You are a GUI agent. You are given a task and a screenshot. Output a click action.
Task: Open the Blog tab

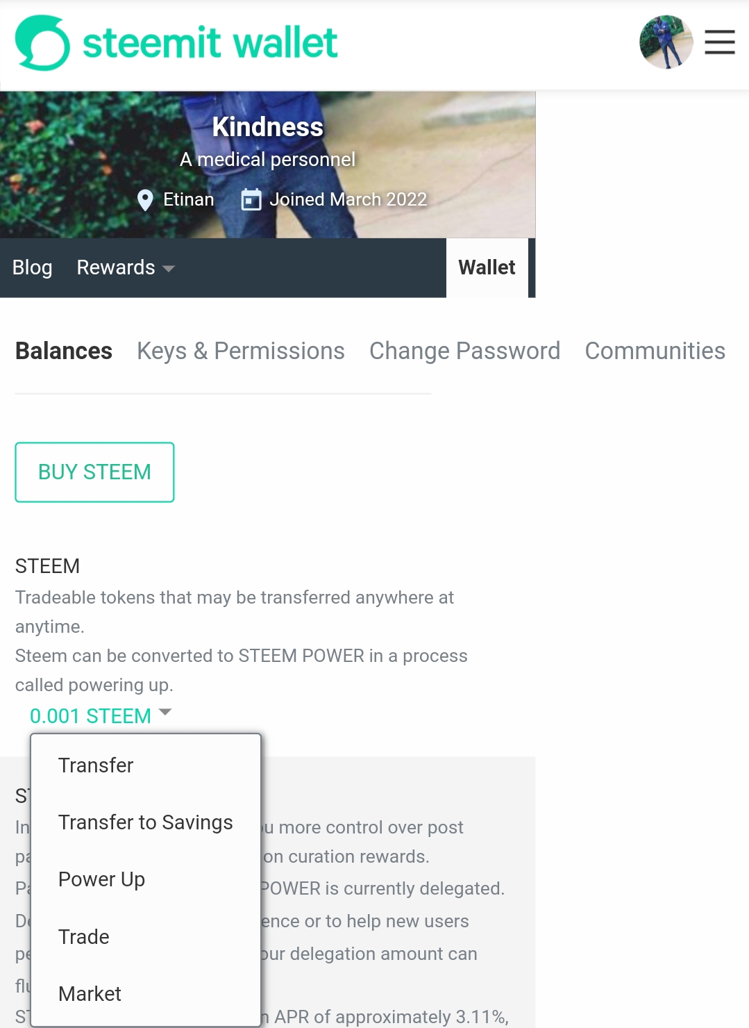click(x=32, y=268)
